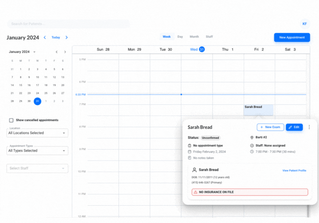Select day 19 in mini calendar
This screenshot has width=319, height=223.
[54, 85]
